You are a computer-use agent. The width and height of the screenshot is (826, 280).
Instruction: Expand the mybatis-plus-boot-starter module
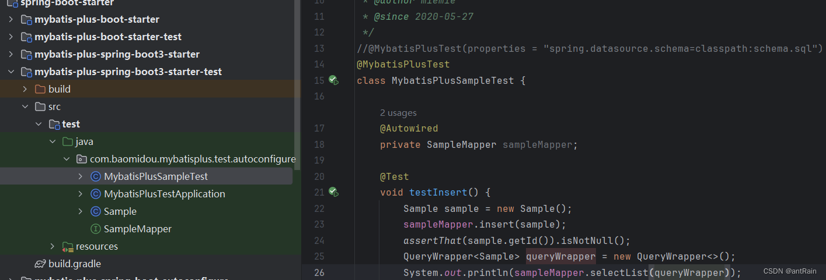(11, 19)
